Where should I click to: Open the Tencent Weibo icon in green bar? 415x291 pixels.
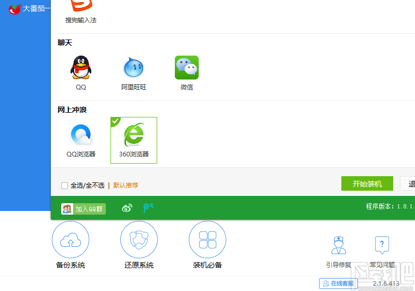148,207
